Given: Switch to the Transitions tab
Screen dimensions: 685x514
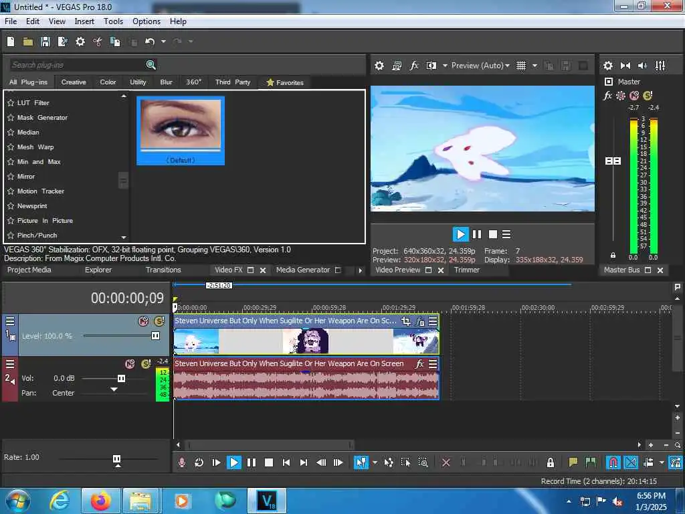Looking at the screenshot, I should [x=163, y=270].
